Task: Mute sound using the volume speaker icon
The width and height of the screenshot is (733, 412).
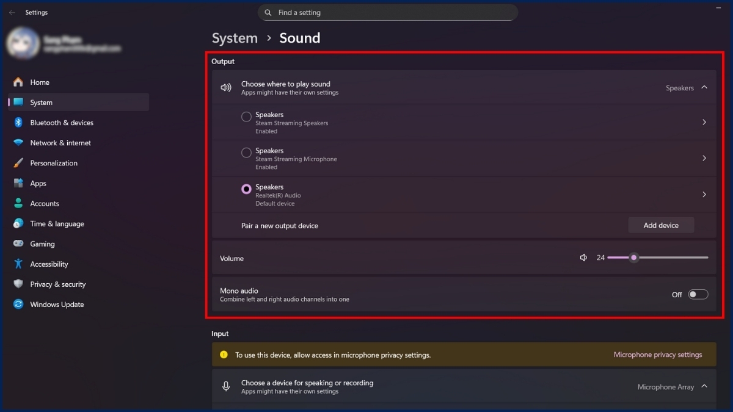Action: (x=583, y=258)
